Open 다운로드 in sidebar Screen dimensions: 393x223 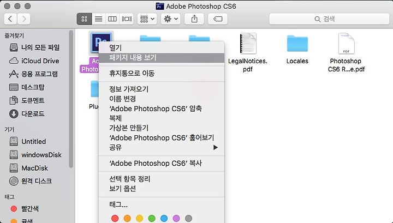click(x=27, y=114)
